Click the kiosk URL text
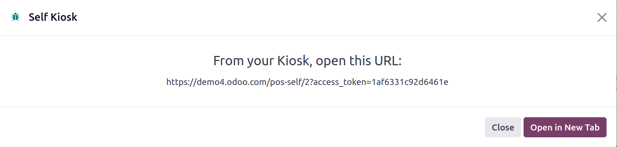This screenshot has height=147, width=617. pos(307,82)
